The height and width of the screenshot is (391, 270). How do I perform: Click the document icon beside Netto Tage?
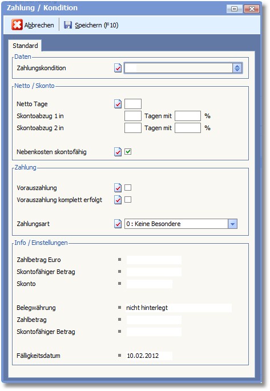(x=118, y=104)
